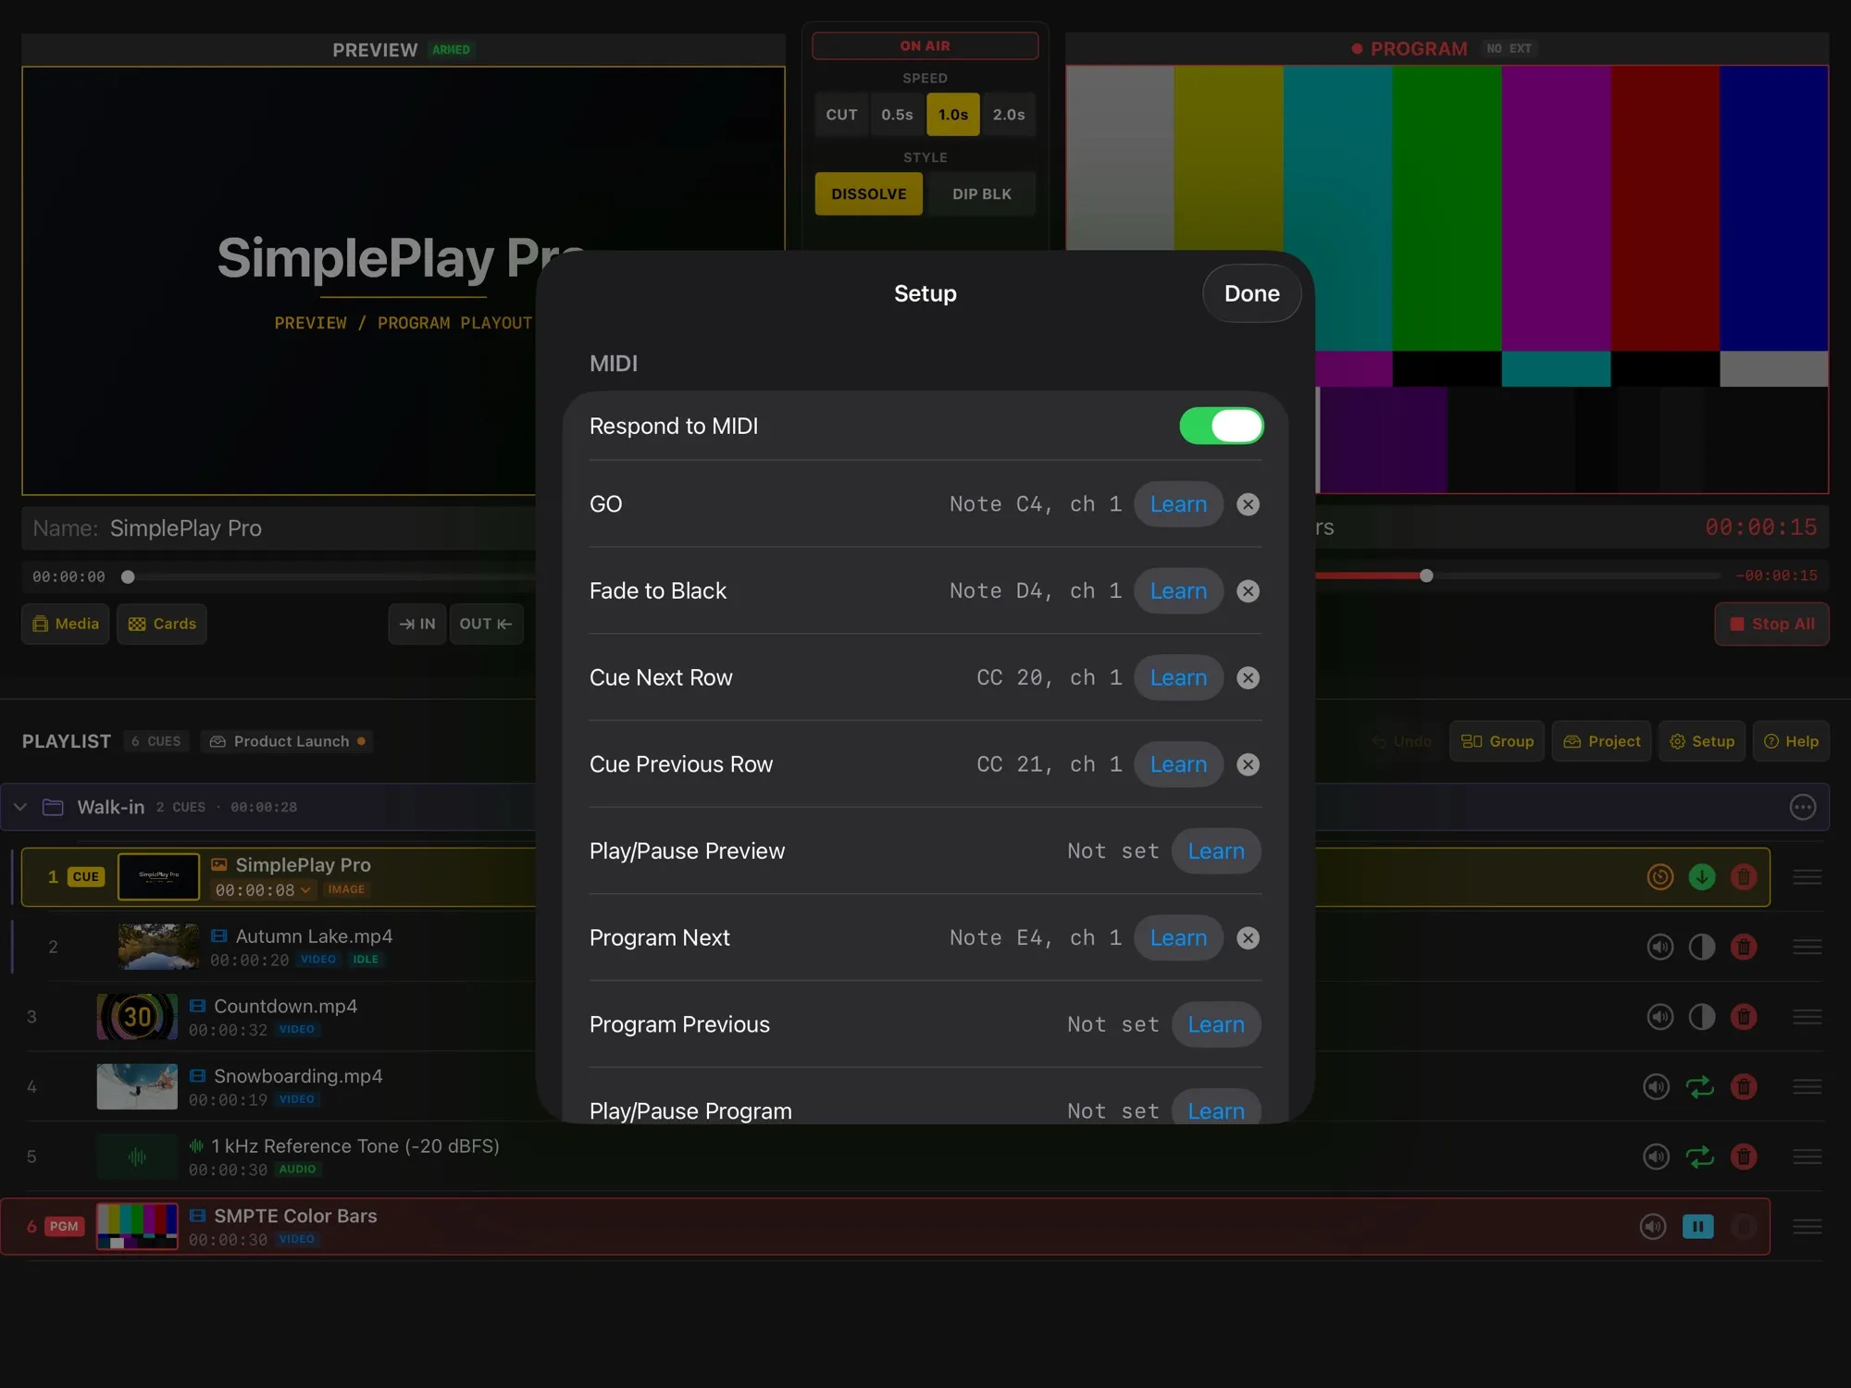Toggle loop on Snowboarding.mp4 row

(1699, 1086)
